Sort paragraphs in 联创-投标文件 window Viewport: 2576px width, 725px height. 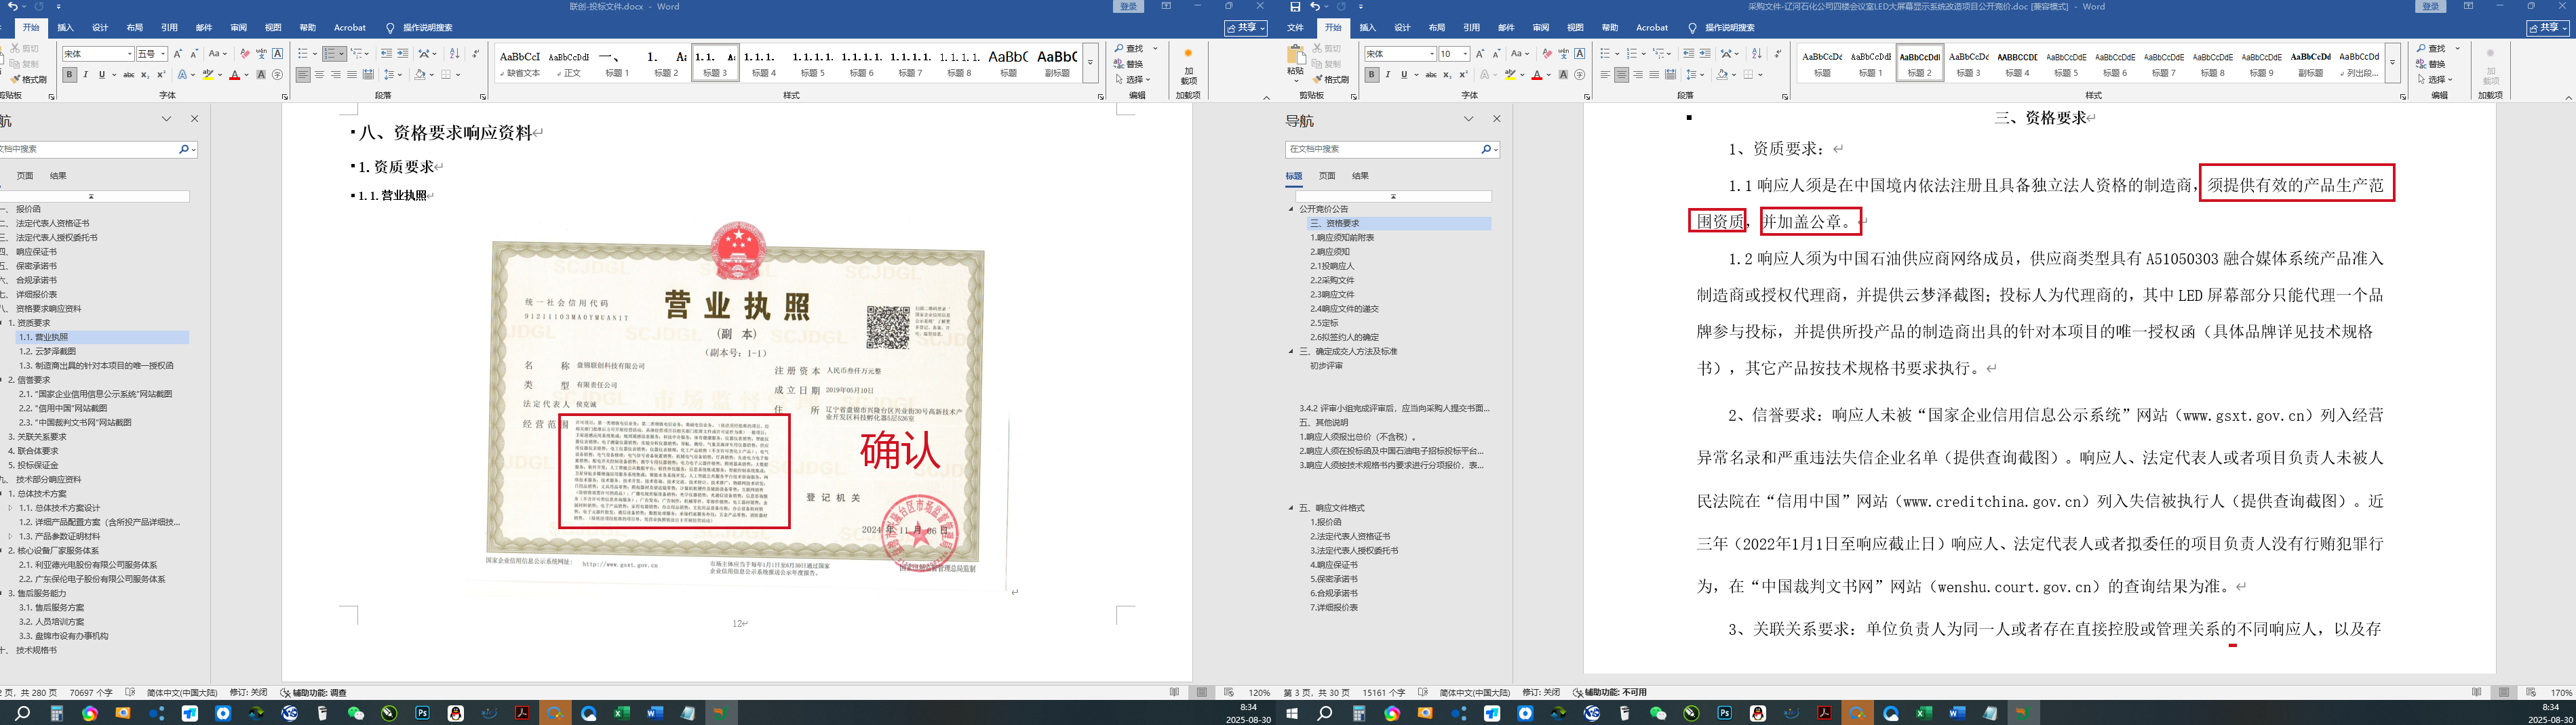tap(454, 54)
